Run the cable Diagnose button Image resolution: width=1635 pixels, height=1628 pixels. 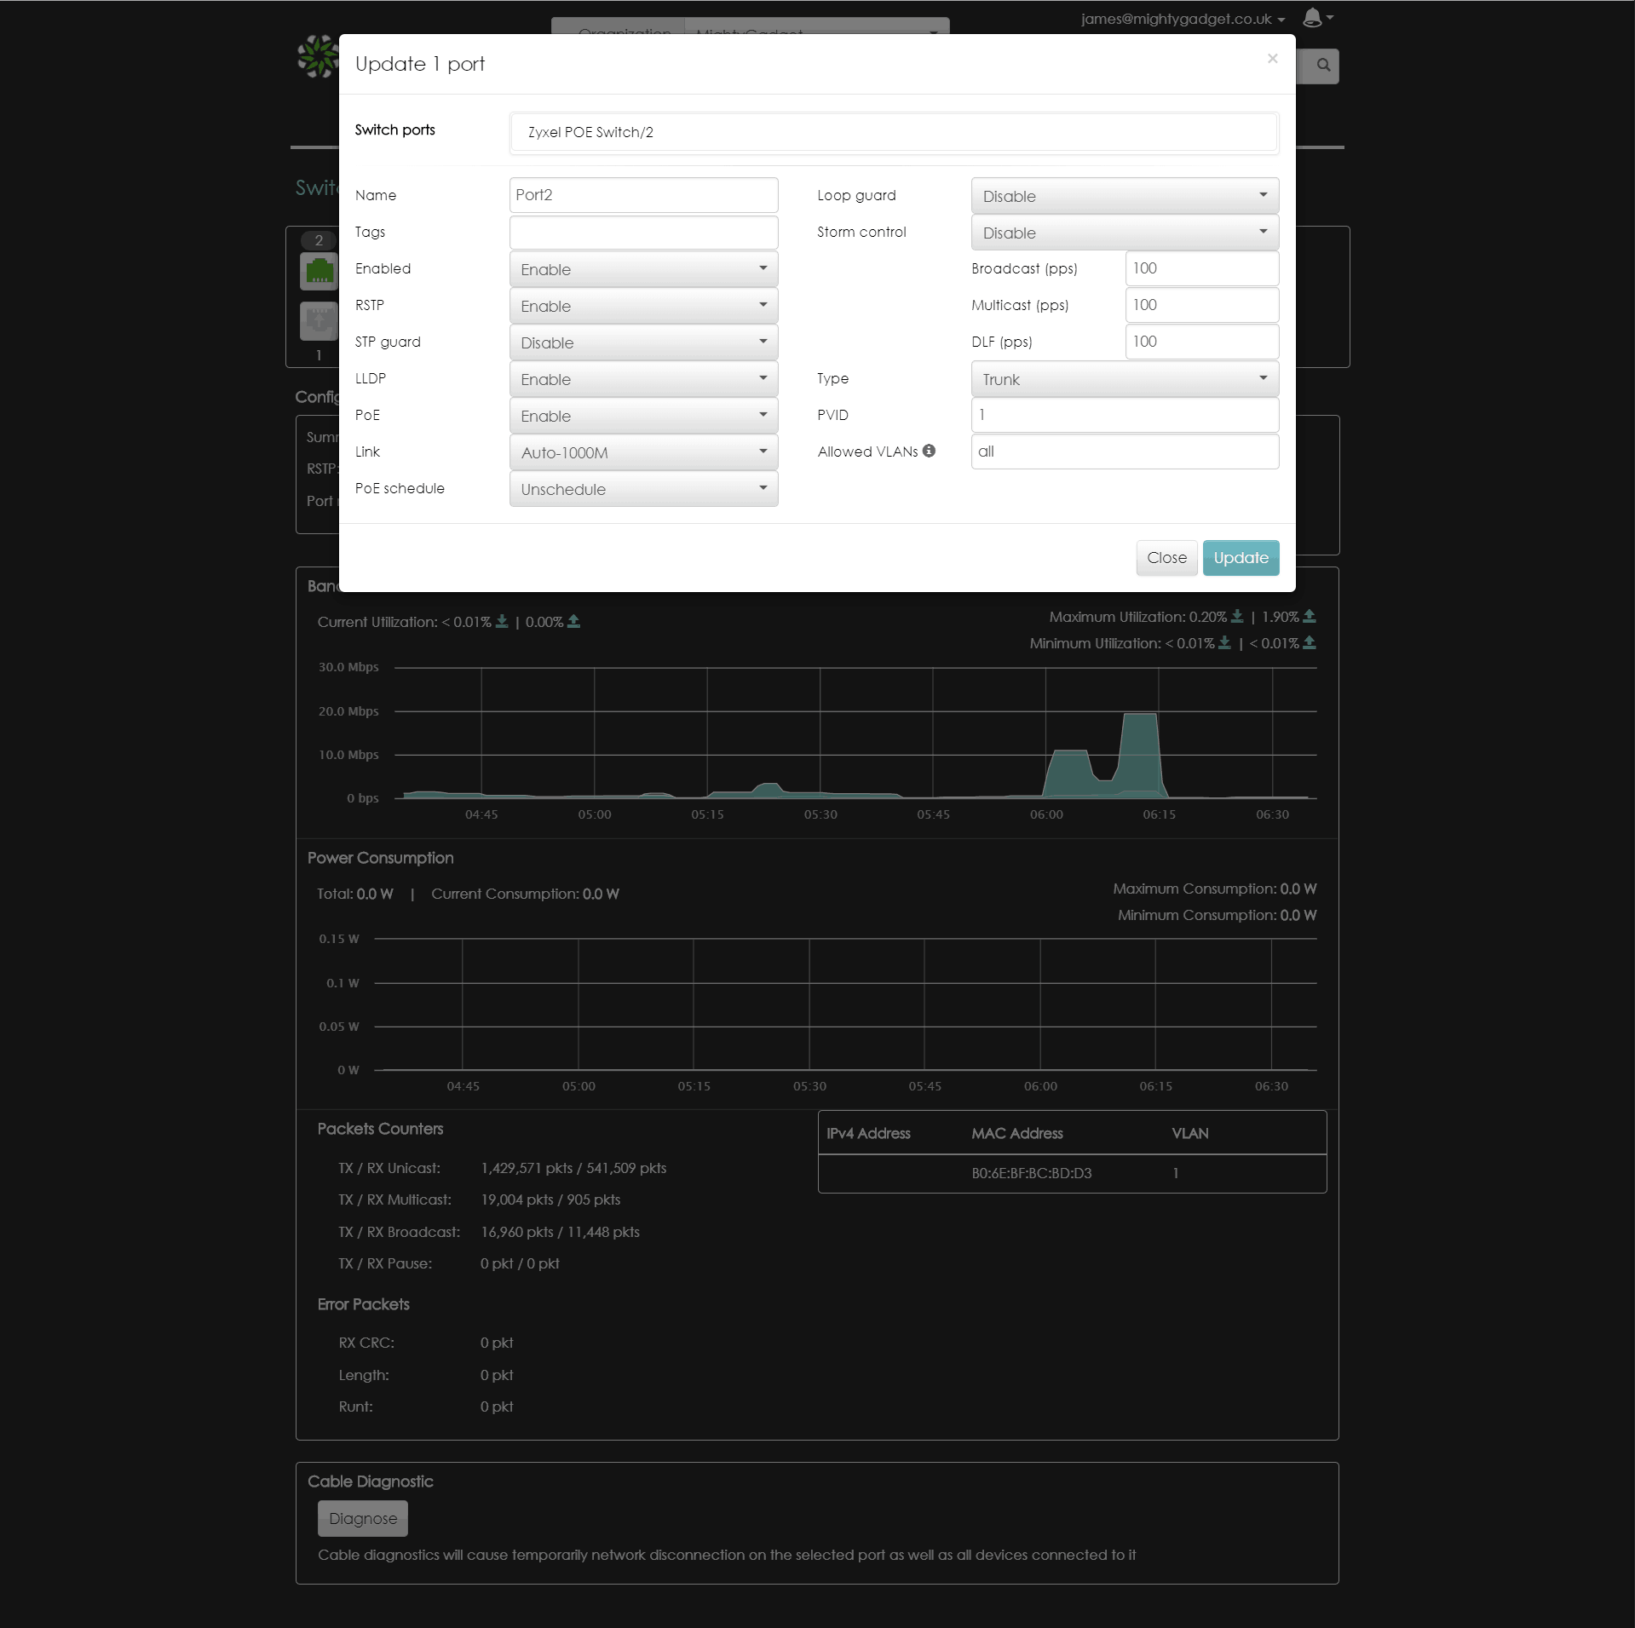coord(363,1518)
